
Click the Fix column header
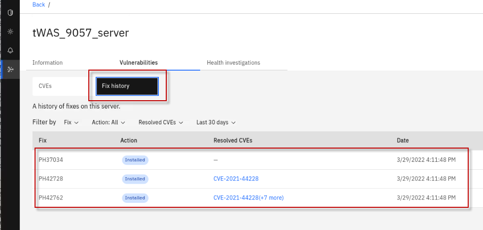pyautogui.click(x=43, y=141)
